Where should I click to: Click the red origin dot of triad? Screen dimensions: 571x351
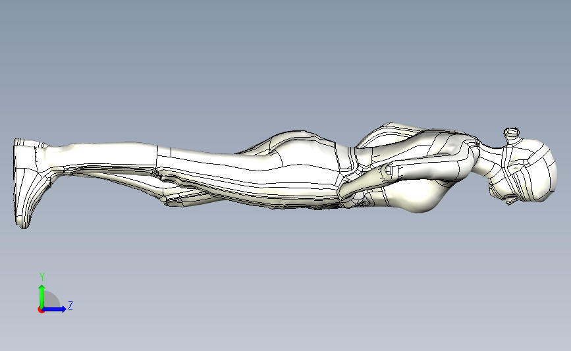click(x=41, y=310)
